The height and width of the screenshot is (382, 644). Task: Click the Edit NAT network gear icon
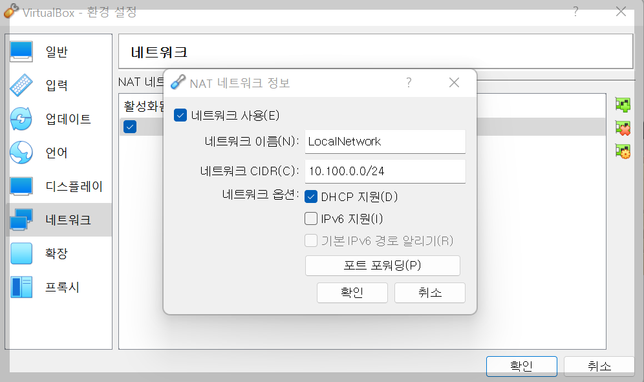623,151
